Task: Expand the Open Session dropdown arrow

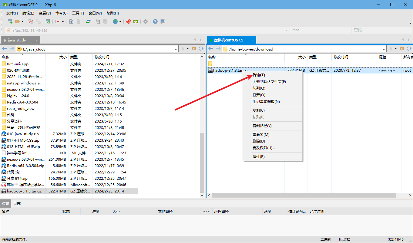Action: pos(22,21)
